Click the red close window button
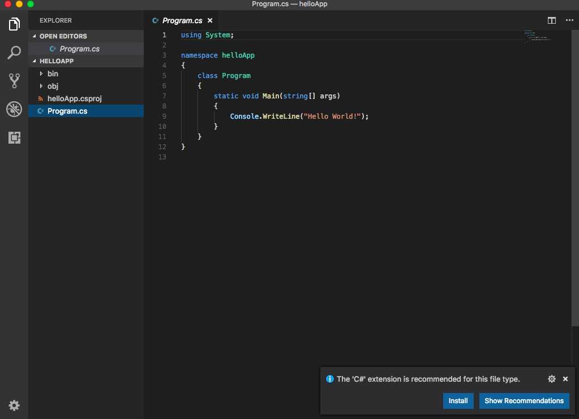The height and width of the screenshot is (419, 579). (7, 4)
